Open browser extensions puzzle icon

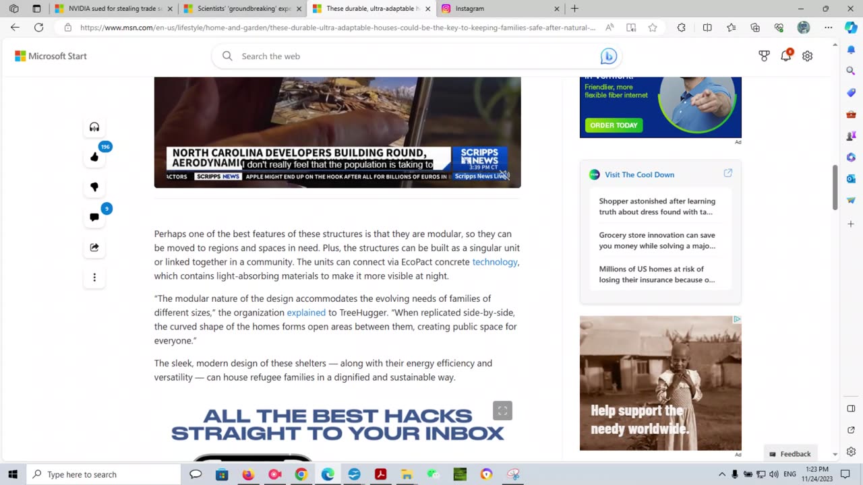pos(682,28)
